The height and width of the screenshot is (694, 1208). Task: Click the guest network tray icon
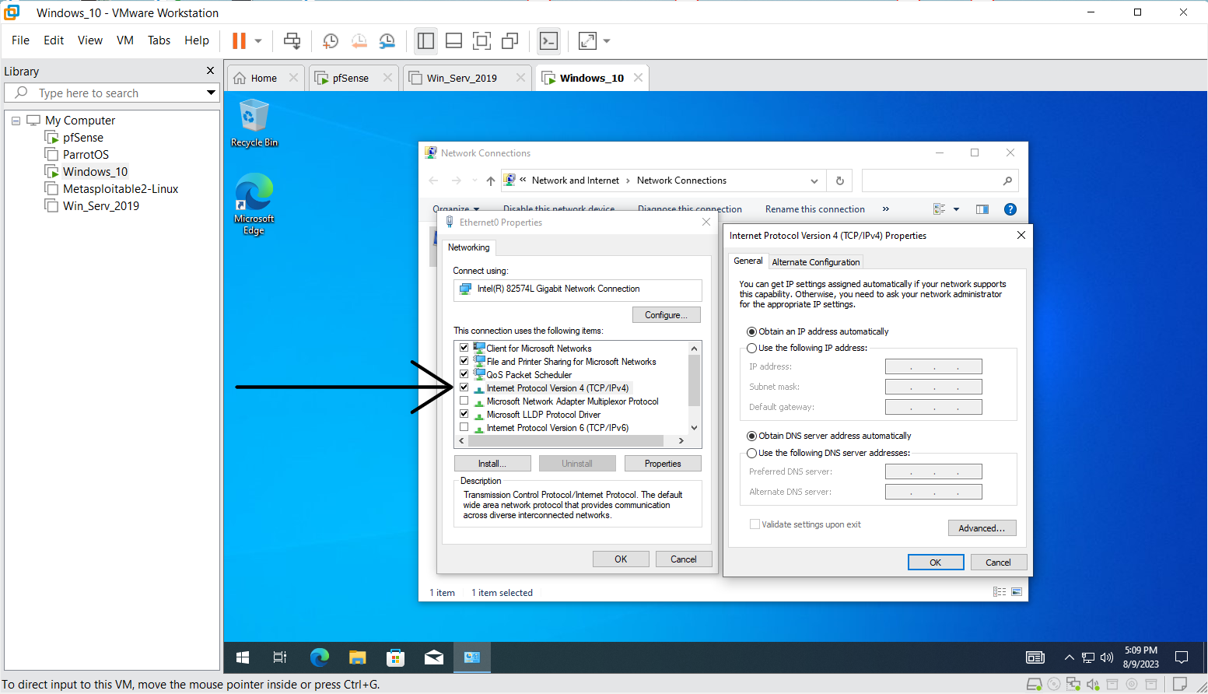tap(1088, 658)
